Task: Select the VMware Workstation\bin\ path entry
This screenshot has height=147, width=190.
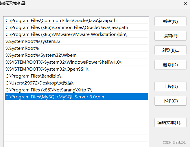Action: coord(77,34)
